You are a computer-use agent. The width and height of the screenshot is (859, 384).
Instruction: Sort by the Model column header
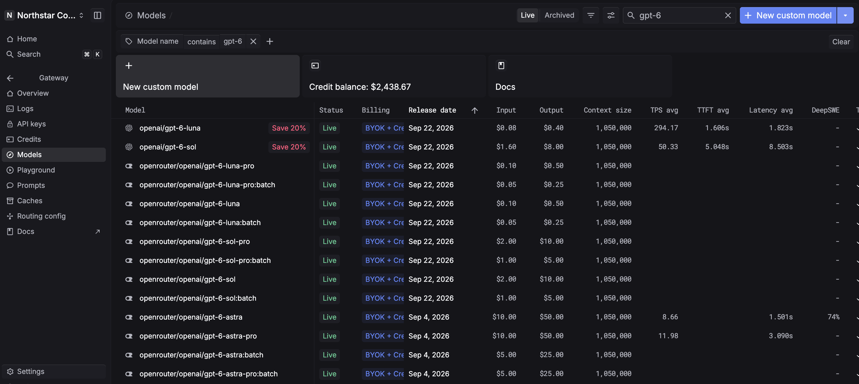[135, 110]
